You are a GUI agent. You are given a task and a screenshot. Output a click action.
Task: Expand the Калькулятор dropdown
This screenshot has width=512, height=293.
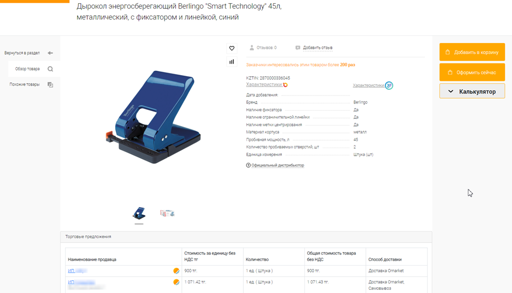472,91
